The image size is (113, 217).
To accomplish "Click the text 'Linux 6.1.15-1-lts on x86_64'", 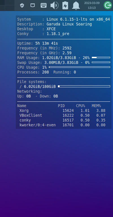I will (78, 19).
